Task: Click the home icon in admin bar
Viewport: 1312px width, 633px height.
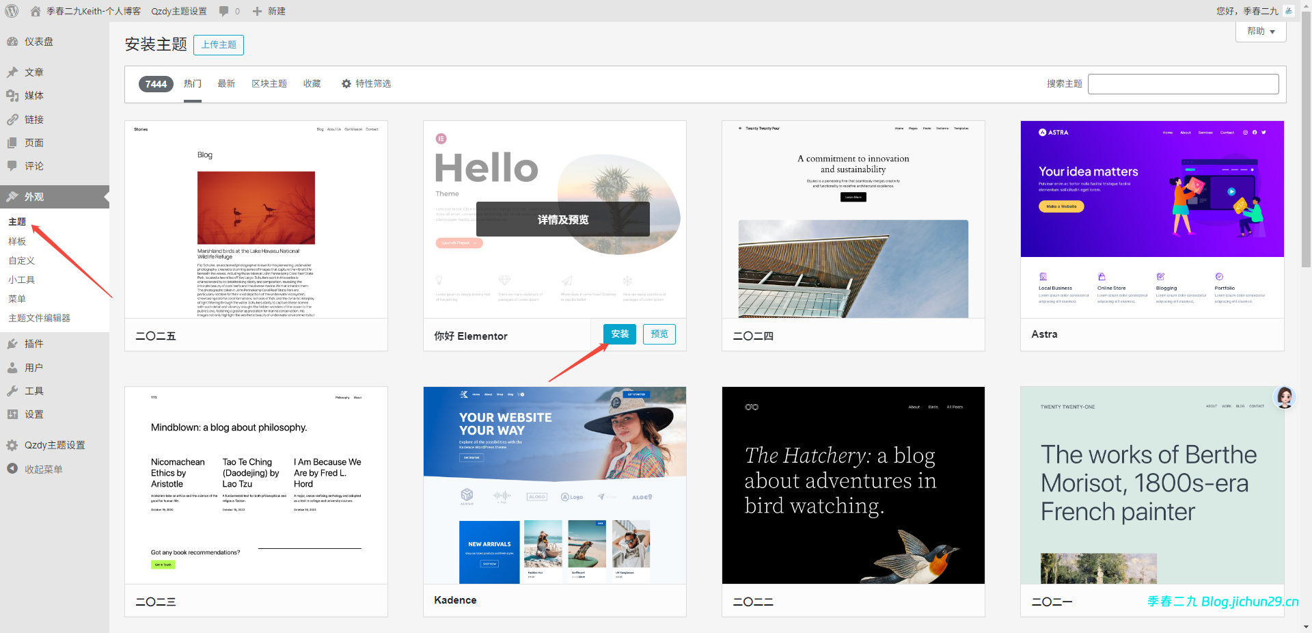Action: (36, 11)
